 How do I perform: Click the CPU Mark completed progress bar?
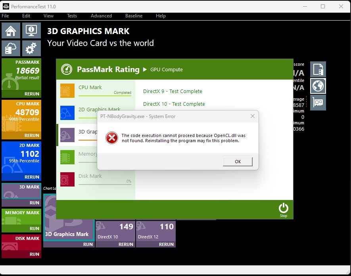(105, 96)
